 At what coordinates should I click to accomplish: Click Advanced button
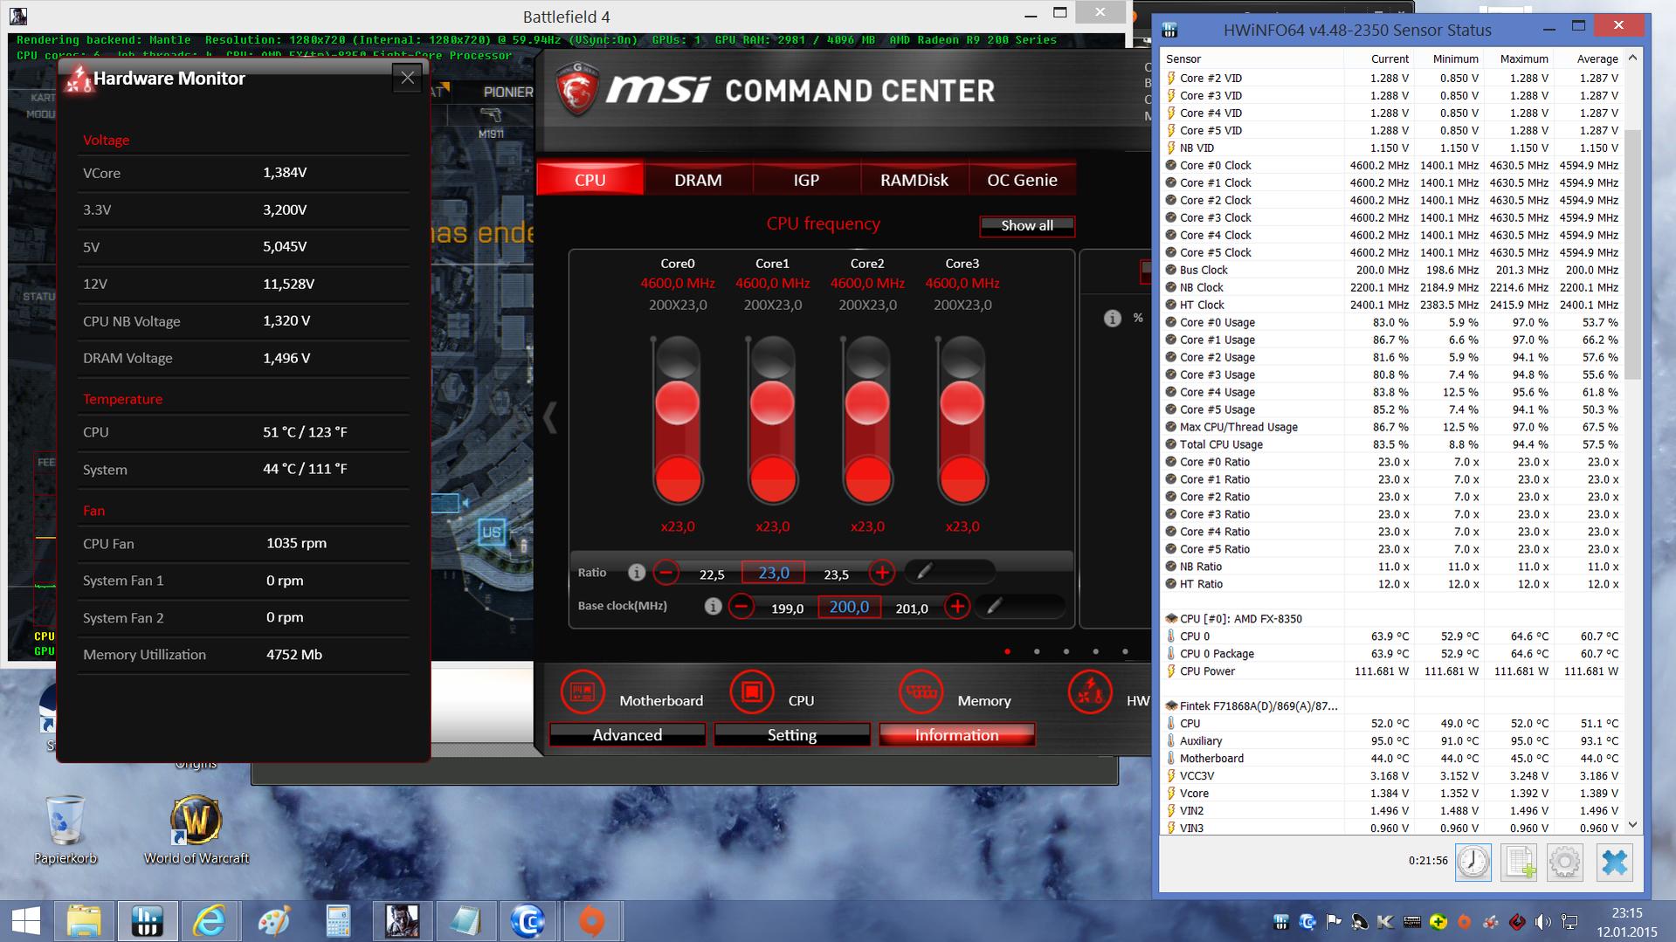point(627,735)
